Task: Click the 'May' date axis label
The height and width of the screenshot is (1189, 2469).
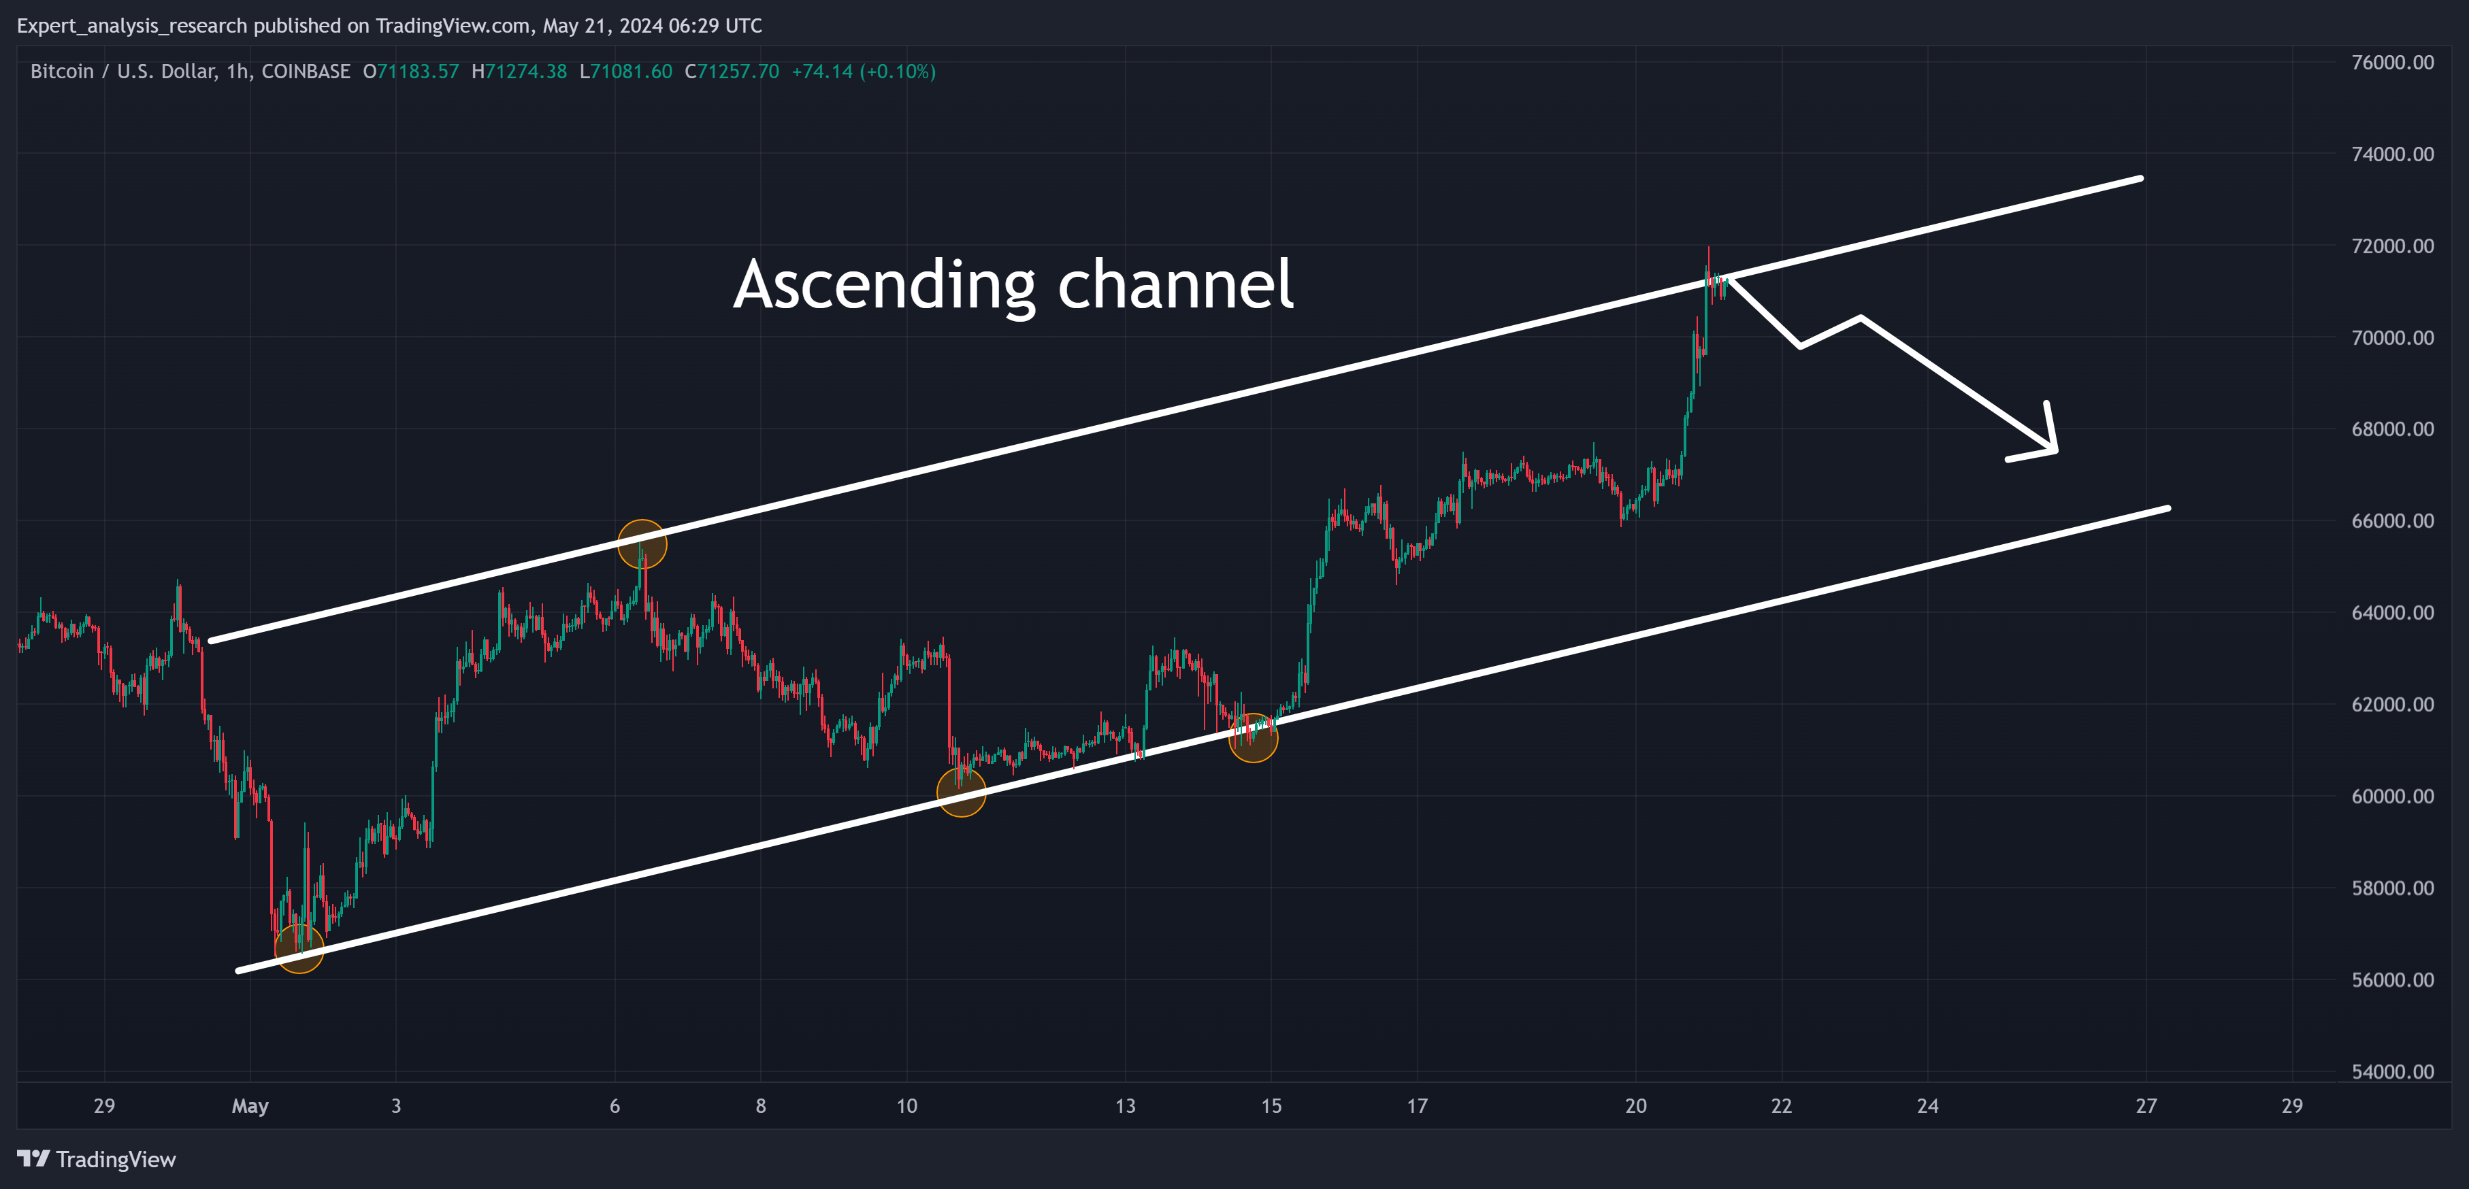Action: 250,1107
